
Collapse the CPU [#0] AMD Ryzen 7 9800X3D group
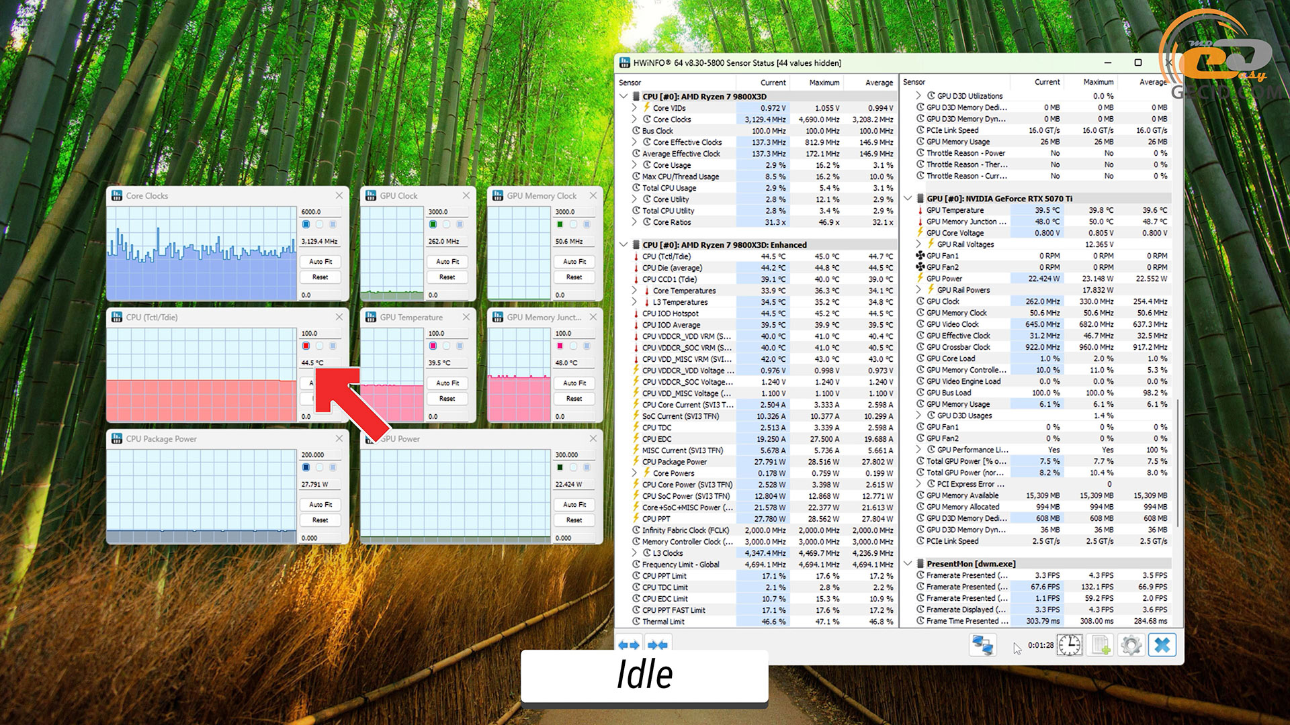pos(624,96)
